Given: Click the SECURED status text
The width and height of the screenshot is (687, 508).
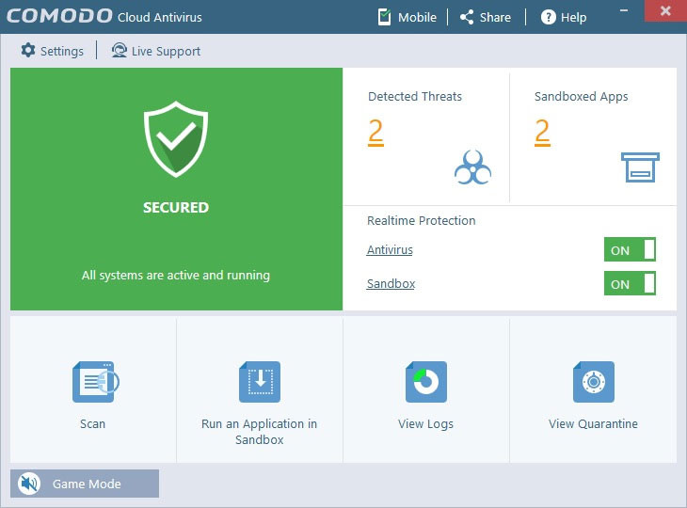Looking at the screenshot, I should pyautogui.click(x=176, y=207).
